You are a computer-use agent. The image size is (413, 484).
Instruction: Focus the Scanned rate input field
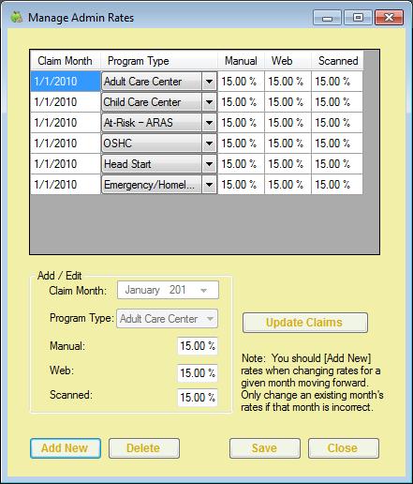[x=198, y=398]
